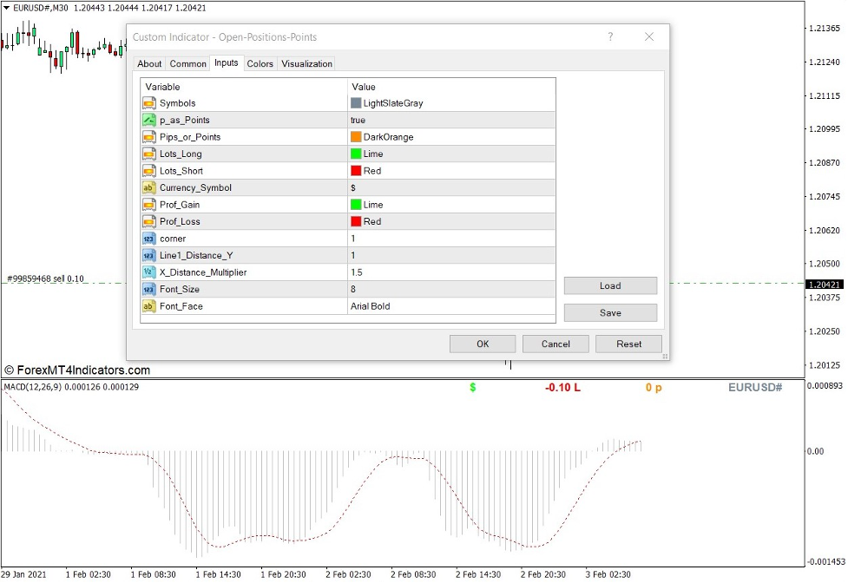This screenshot has width=848, height=583.
Task: Load saved input settings
Action: click(x=610, y=285)
